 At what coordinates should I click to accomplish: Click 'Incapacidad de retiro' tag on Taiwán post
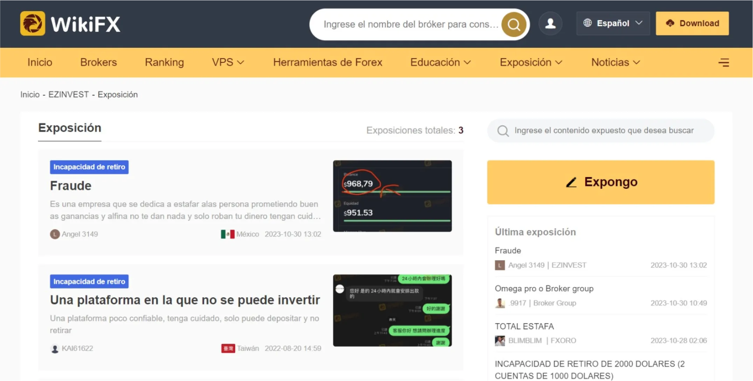[89, 281]
